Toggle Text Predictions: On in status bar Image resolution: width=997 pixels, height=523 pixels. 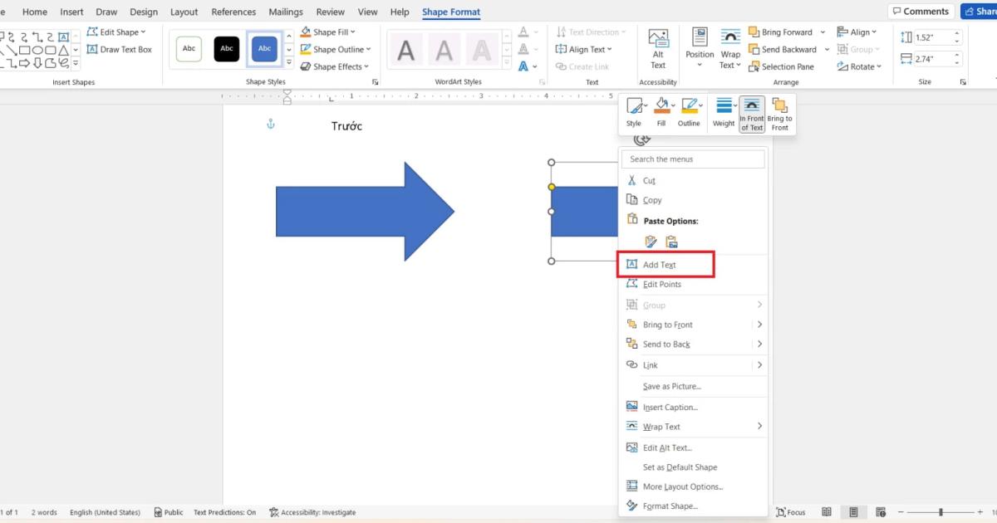coord(225,512)
